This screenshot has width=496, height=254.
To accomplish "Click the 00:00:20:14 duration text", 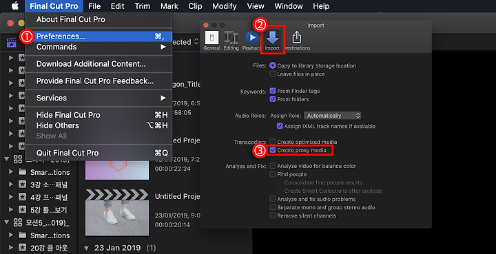I will (x=172, y=224).
